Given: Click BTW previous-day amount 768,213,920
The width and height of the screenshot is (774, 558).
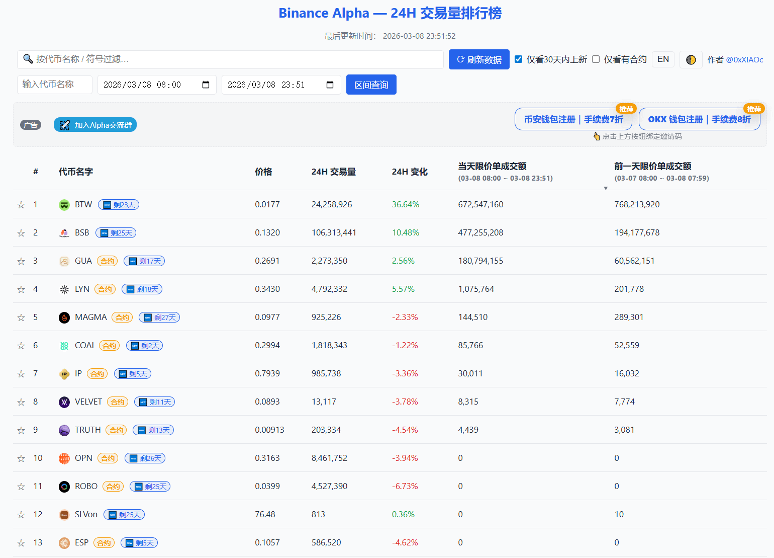Looking at the screenshot, I should point(637,205).
